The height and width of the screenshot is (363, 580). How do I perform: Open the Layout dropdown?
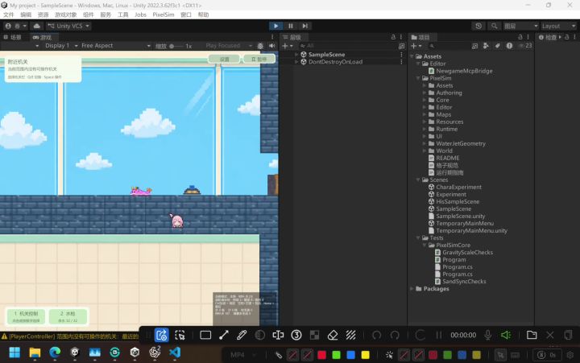click(x=558, y=26)
